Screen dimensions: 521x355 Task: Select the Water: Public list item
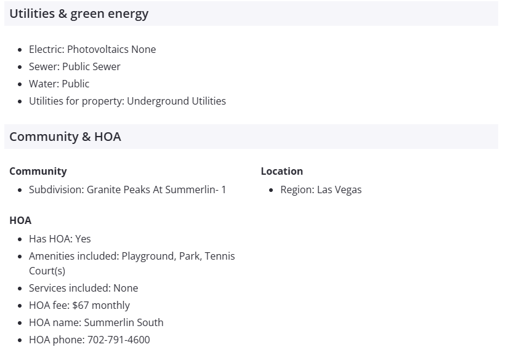59,84
